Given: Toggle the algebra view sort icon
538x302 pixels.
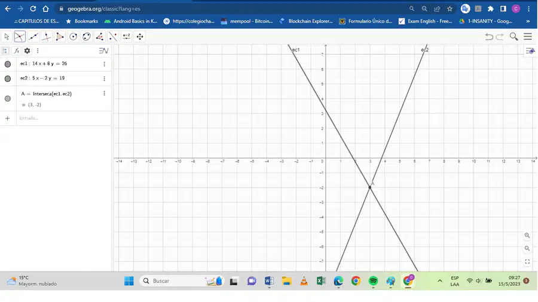Looking at the screenshot, I should [5, 51].
